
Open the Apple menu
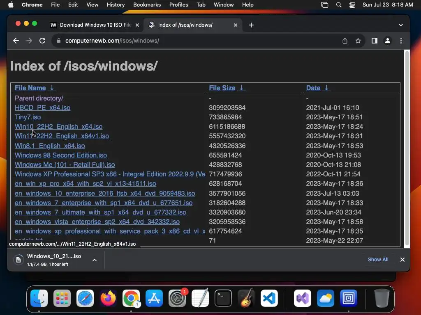(11, 5)
